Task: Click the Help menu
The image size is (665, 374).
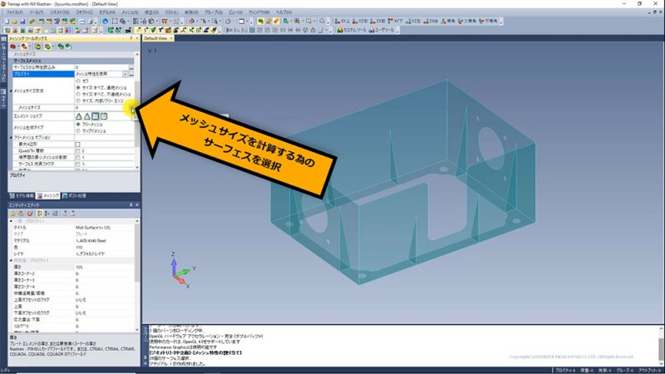Action: point(283,12)
